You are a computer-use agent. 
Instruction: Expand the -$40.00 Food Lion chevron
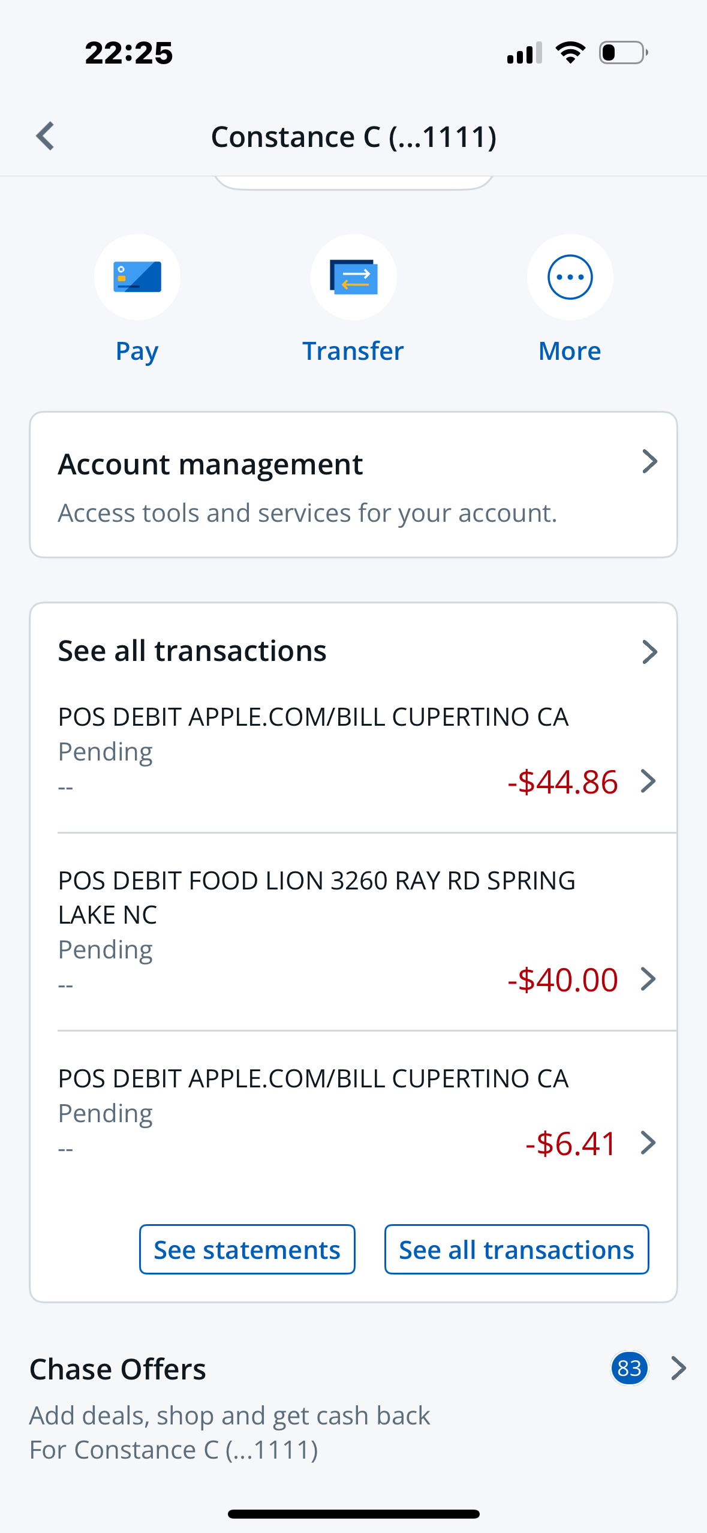[x=648, y=979]
